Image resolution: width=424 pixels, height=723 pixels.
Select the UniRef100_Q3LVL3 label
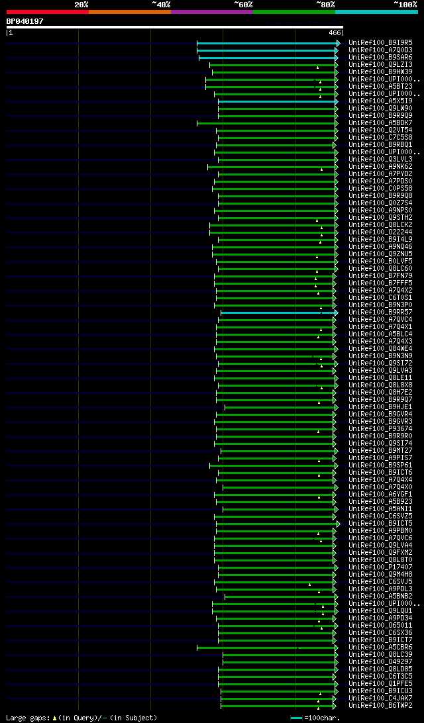click(381, 159)
